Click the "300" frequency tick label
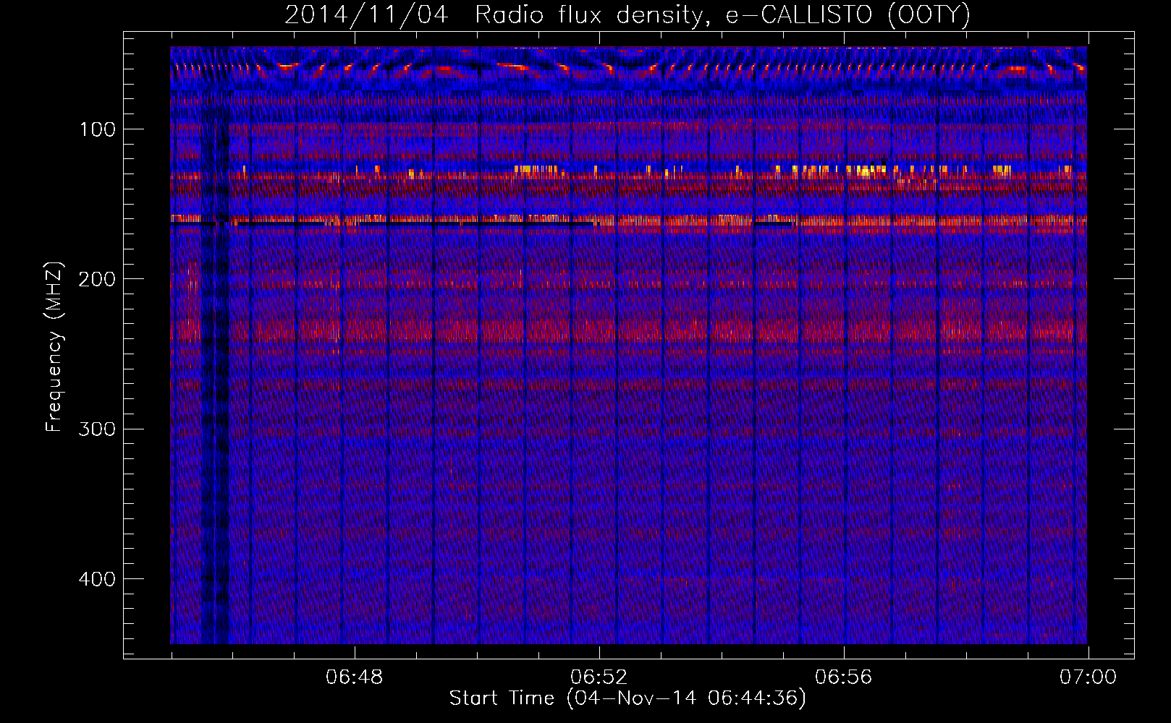1171x723 pixels. pos(98,429)
